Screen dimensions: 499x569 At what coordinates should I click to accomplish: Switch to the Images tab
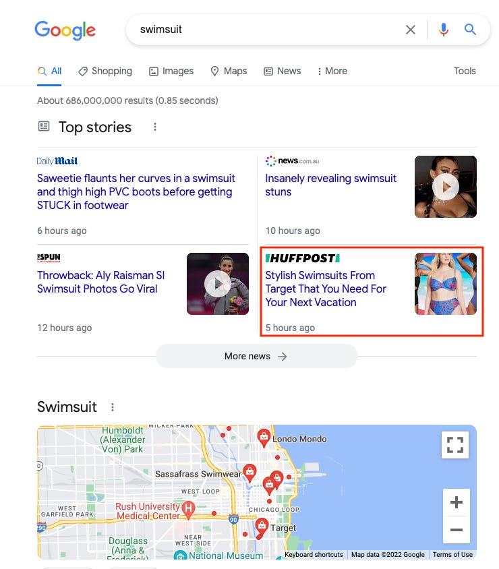pos(171,71)
